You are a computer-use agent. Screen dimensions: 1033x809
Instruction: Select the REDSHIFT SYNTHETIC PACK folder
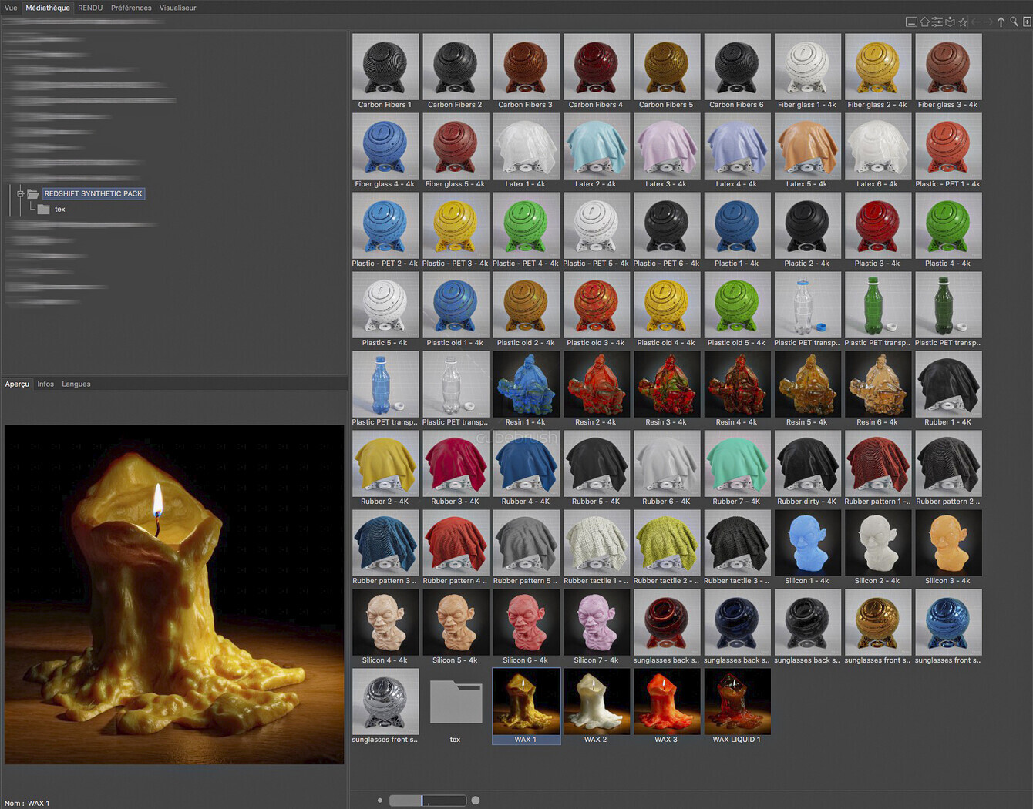pyautogui.click(x=93, y=194)
